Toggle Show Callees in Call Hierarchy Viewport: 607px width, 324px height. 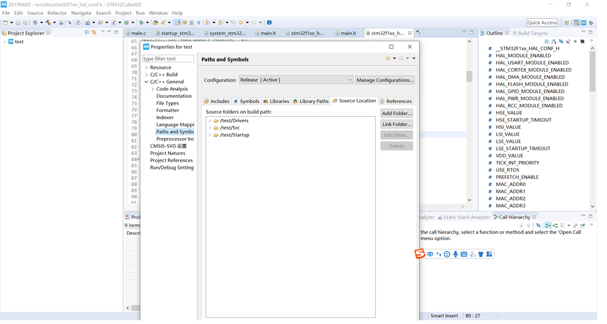tap(555, 226)
